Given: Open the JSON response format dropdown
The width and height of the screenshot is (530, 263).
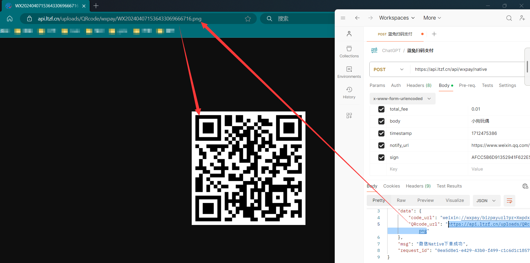Looking at the screenshot, I should click(x=486, y=201).
